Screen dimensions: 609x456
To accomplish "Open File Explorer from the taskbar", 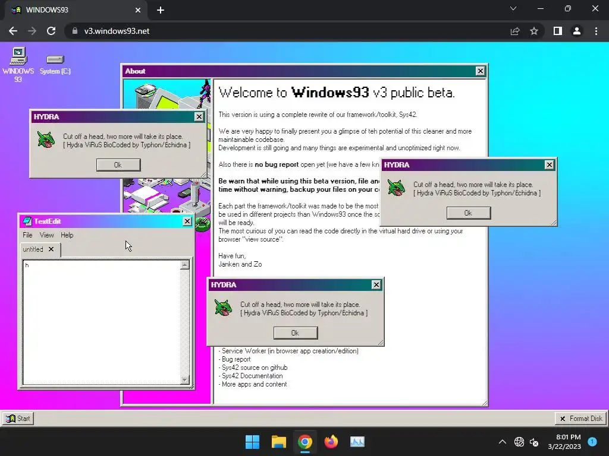I will 279,442.
